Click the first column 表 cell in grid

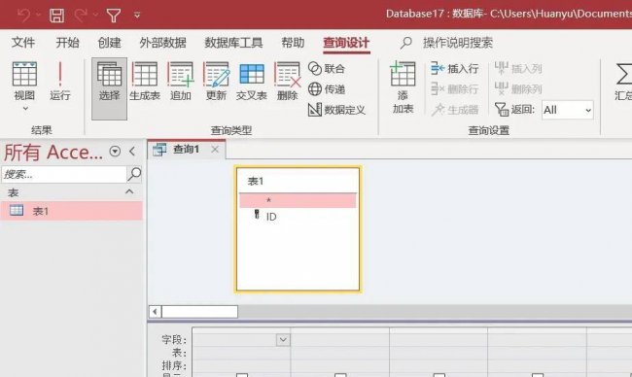[x=241, y=353]
